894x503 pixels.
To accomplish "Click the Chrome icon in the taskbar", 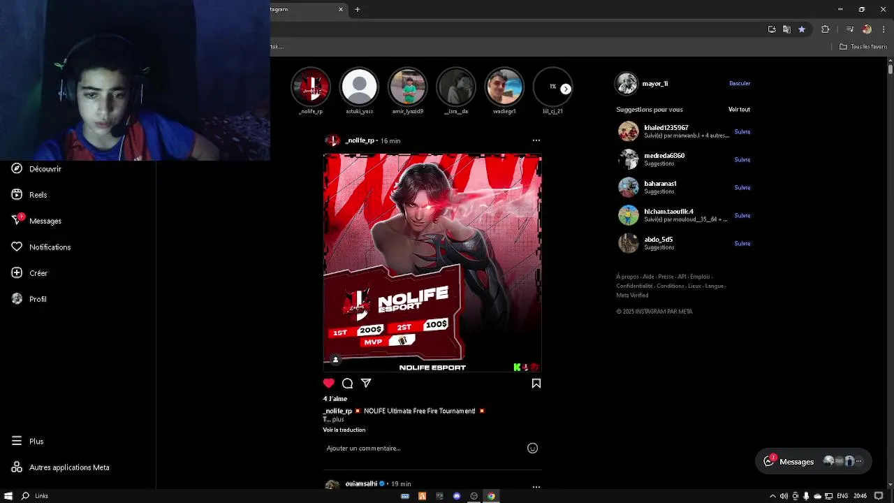I will tap(491, 496).
